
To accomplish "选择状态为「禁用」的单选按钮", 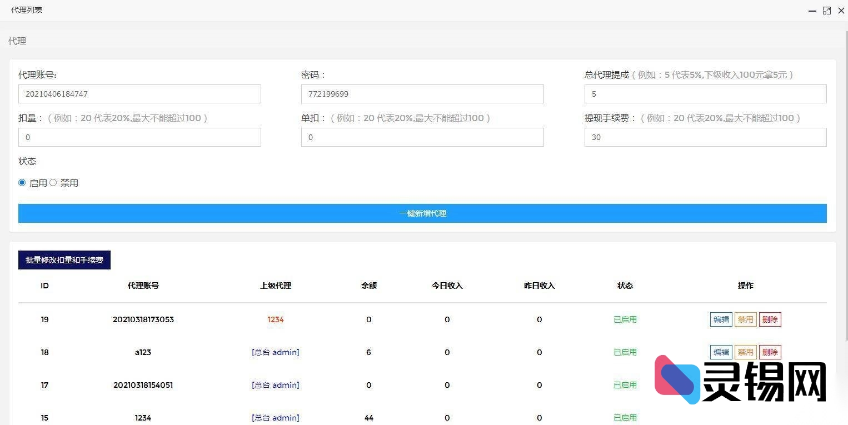I will (x=53, y=182).
